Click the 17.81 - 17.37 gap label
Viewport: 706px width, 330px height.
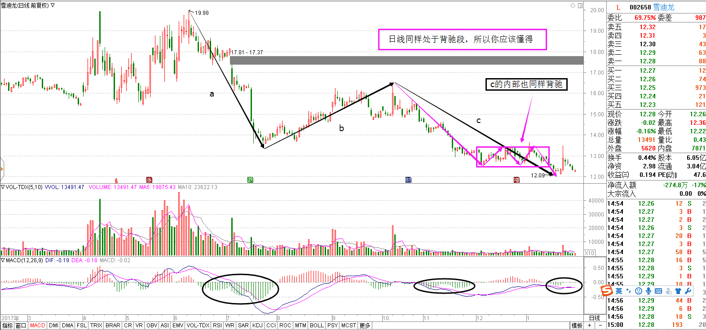[x=247, y=52]
